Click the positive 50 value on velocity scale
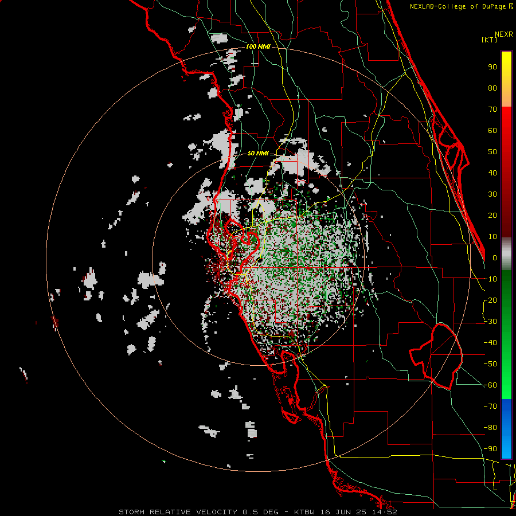The height and width of the screenshot is (516, 516). (492, 152)
